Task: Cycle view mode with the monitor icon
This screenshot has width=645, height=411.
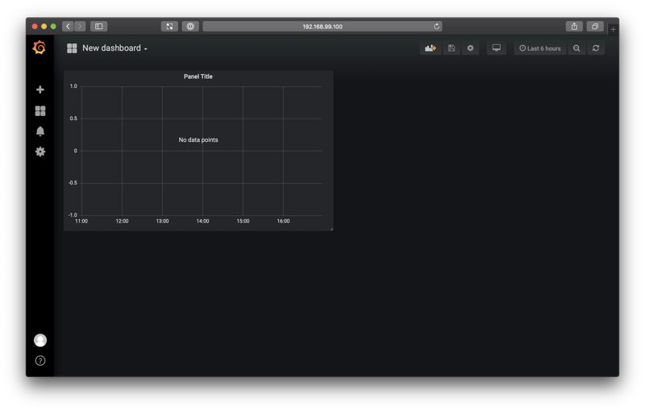Action: [x=497, y=48]
